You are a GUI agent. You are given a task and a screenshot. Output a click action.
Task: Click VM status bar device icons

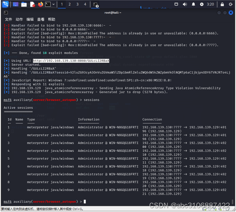216,209
